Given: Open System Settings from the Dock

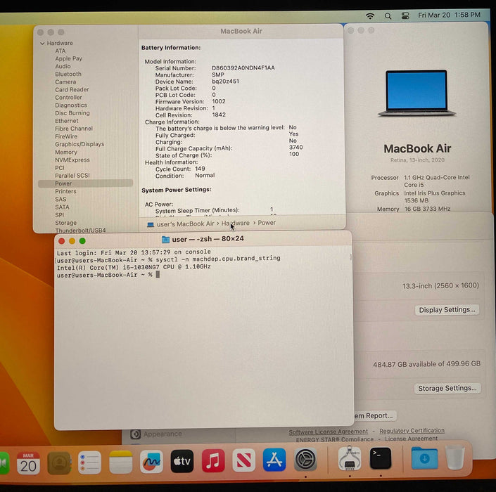Looking at the screenshot, I should point(305,459).
